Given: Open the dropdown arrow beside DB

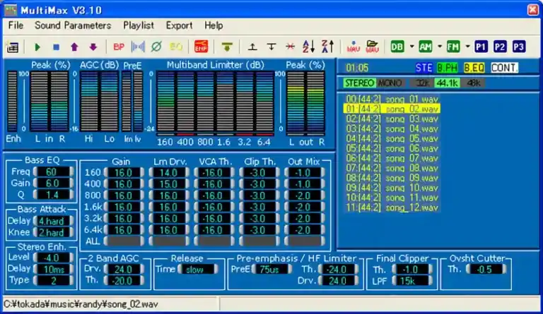Looking at the screenshot, I should [411, 47].
